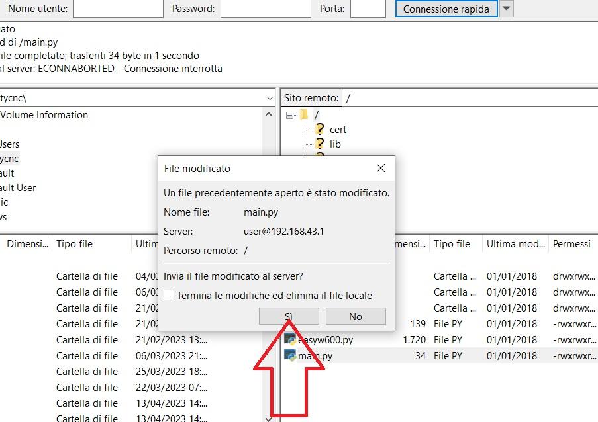Select the ftycnc folder in local tree
This screenshot has height=422, width=598.
click(x=9, y=158)
